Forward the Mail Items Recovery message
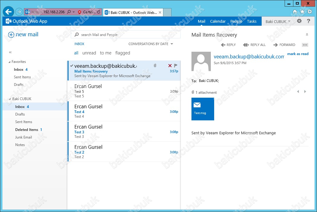Viewport: 317px width, 212px height. [284, 45]
